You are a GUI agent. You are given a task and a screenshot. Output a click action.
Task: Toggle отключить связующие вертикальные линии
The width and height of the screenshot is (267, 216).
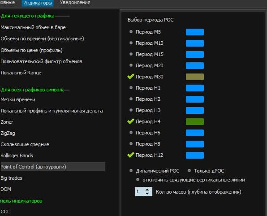coord(138,180)
